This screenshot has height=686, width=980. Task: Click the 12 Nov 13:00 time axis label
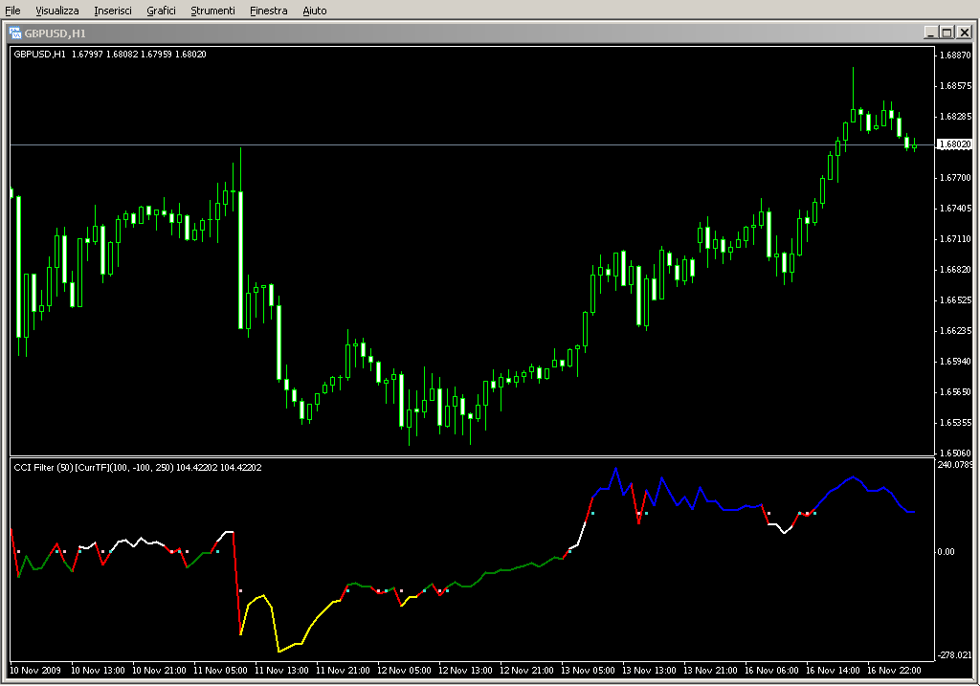(465, 671)
